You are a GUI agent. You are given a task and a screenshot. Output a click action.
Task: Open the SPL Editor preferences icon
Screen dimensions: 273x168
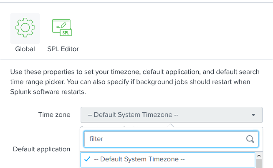[62, 28]
